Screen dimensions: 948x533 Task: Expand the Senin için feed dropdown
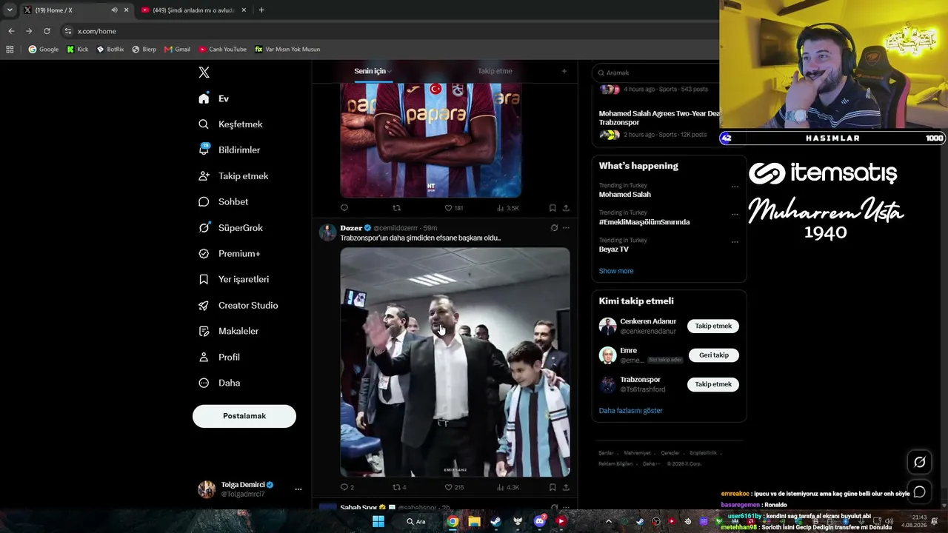(390, 72)
